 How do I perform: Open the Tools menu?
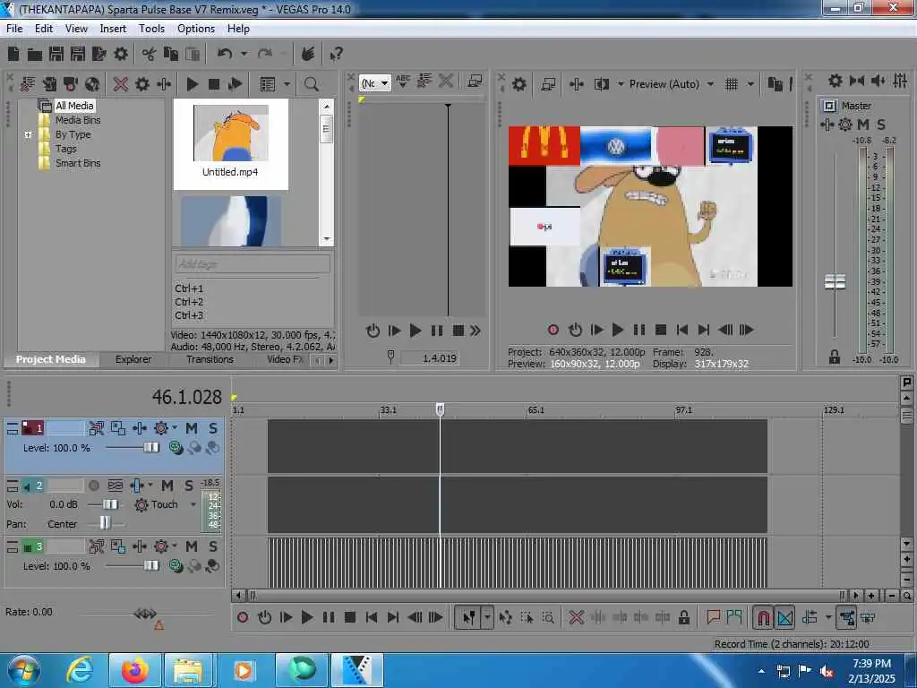click(x=151, y=29)
